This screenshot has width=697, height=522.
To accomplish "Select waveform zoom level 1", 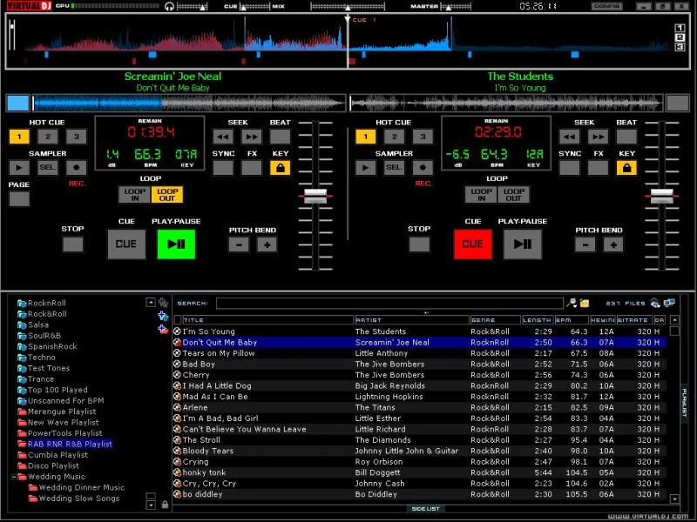I will 680,28.
